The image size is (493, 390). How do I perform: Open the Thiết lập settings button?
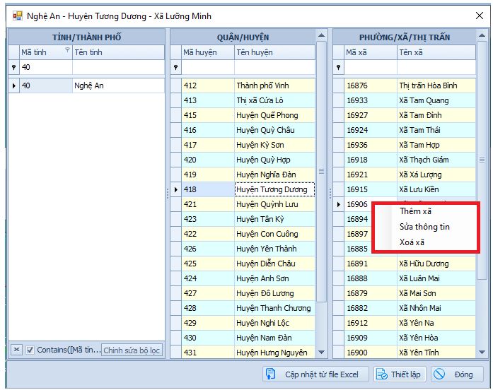400,374
